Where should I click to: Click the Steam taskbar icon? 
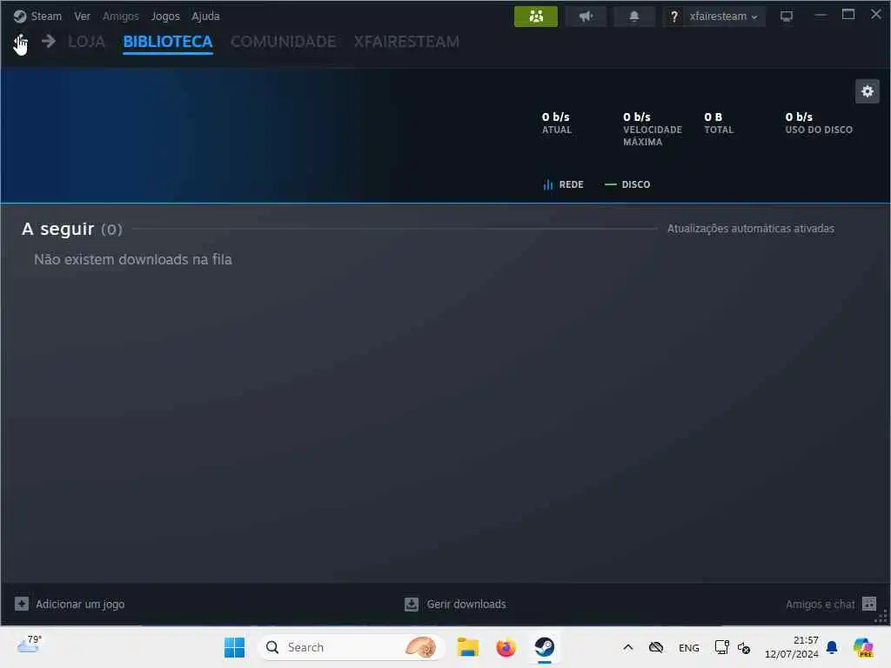[545, 647]
